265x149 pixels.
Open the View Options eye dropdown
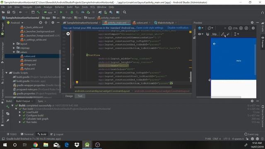pos(200,34)
